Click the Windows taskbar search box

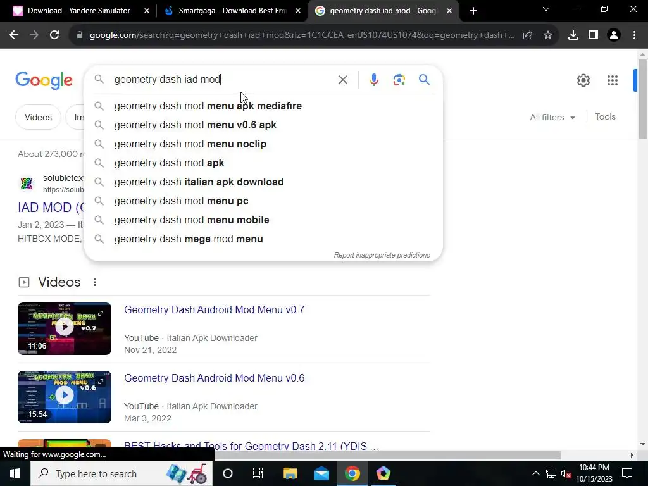(x=121, y=473)
